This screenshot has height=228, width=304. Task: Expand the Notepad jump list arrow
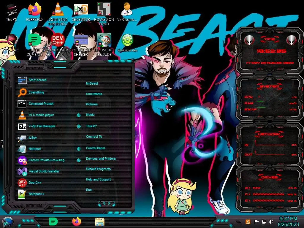pyautogui.click(x=78, y=149)
